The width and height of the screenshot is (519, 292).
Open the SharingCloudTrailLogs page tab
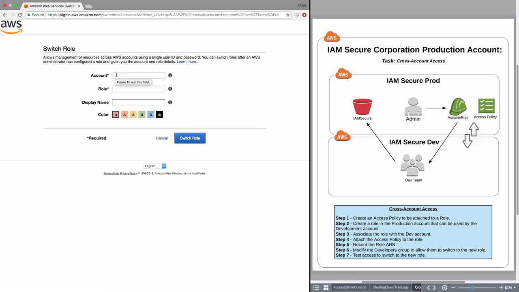[x=390, y=288]
